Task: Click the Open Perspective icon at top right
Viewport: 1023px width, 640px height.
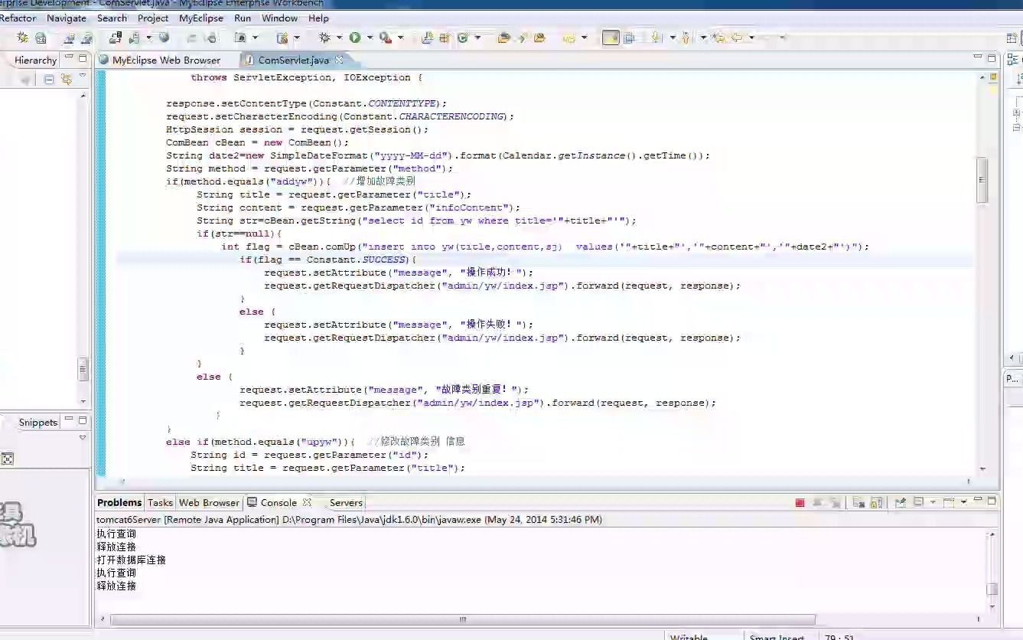Action: pos(1012,38)
